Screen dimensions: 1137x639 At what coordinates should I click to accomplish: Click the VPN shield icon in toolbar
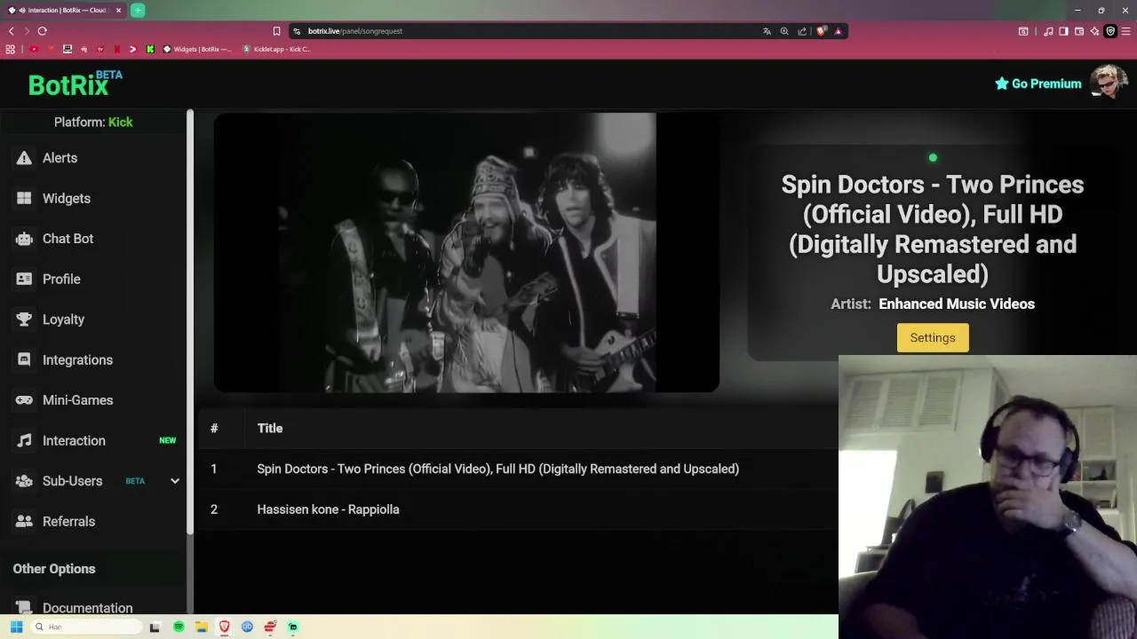point(1110,31)
